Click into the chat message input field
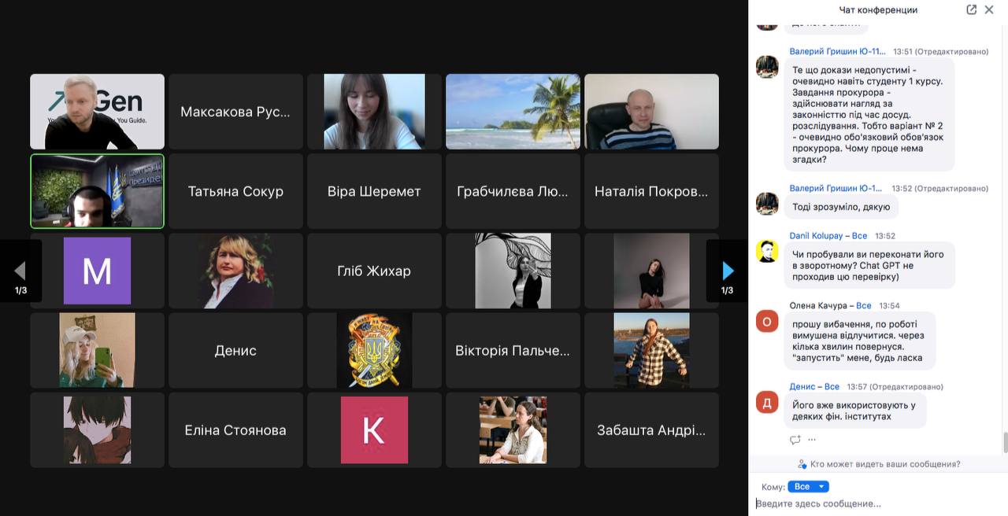The width and height of the screenshot is (1008, 516). pos(866,503)
